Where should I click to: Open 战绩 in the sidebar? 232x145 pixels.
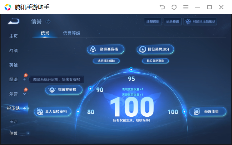click(14, 50)
